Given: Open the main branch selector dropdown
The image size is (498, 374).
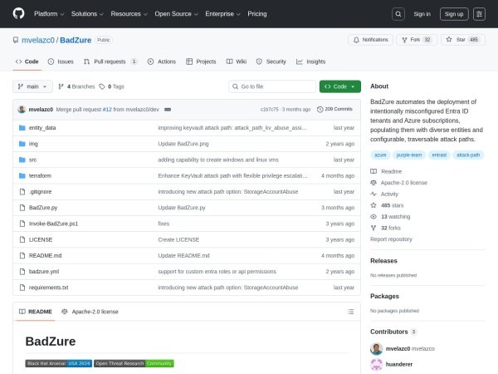Looking at the screenshot, I should pos(32,86).
